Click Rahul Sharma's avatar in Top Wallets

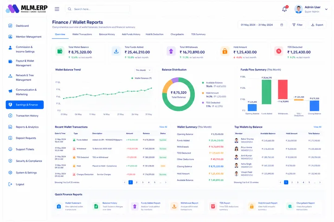pos(237,141)
